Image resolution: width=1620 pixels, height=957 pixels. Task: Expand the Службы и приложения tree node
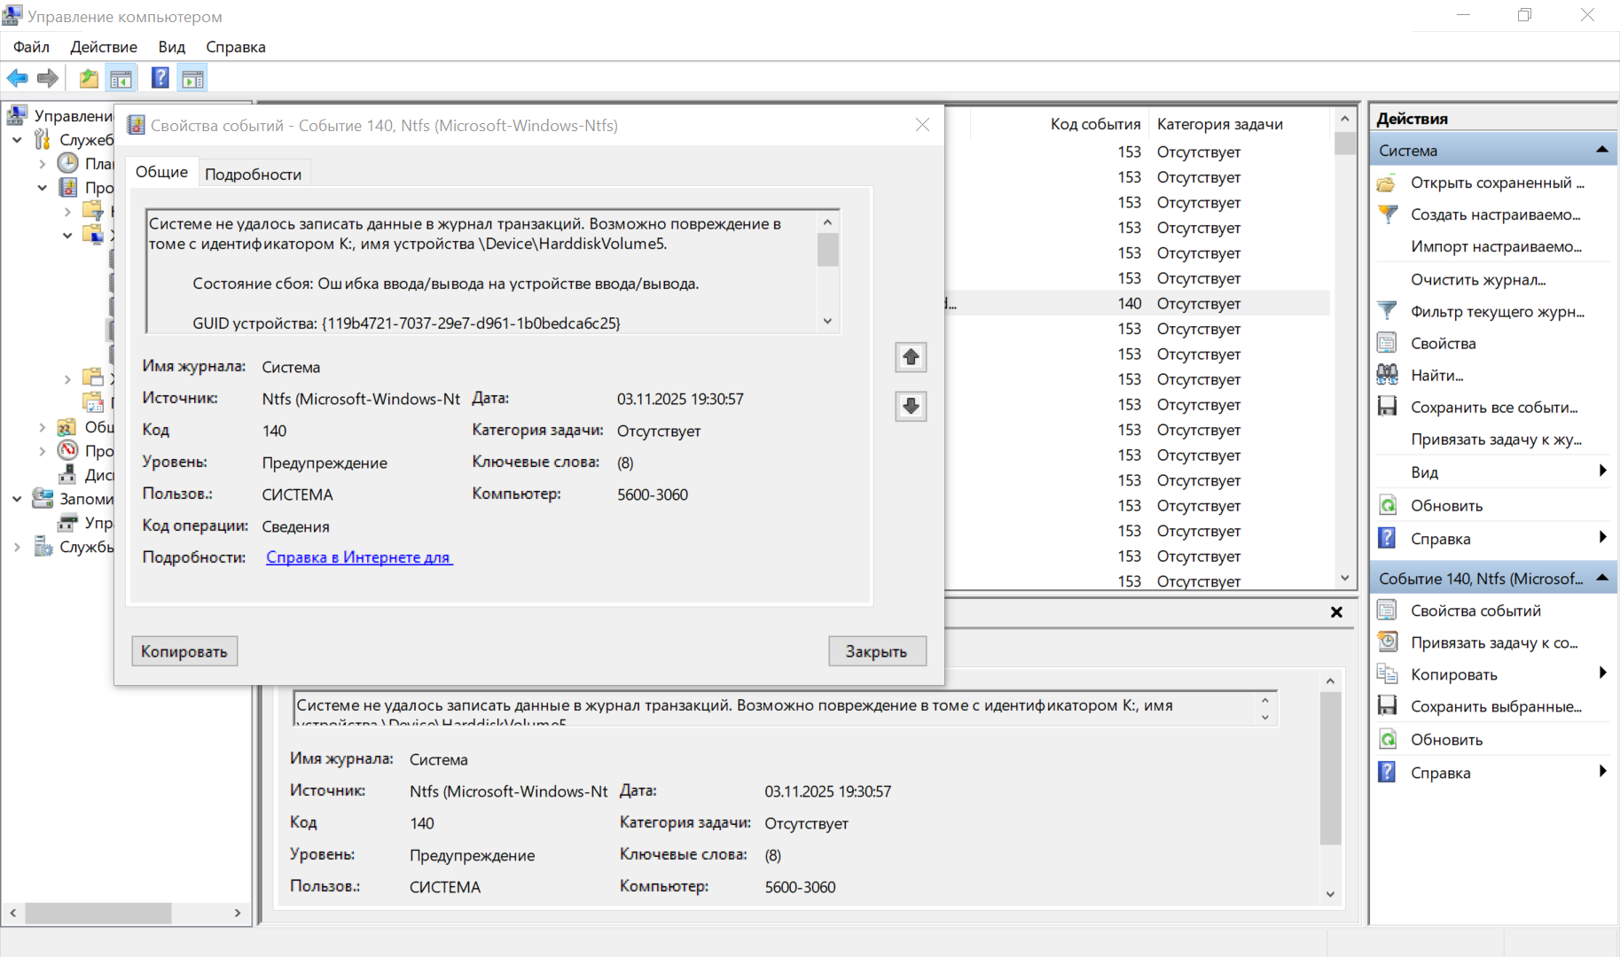[x=17, y=547]
